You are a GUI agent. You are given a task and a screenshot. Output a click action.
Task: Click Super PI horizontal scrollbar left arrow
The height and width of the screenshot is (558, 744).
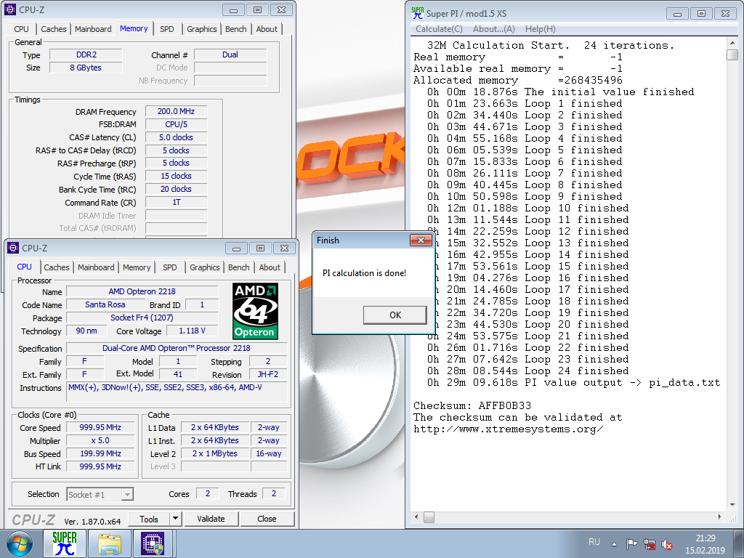coord(416,517)
